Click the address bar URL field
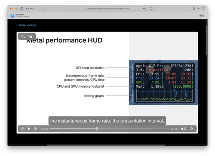Screen dimensions: 215x156 (108, 9)
